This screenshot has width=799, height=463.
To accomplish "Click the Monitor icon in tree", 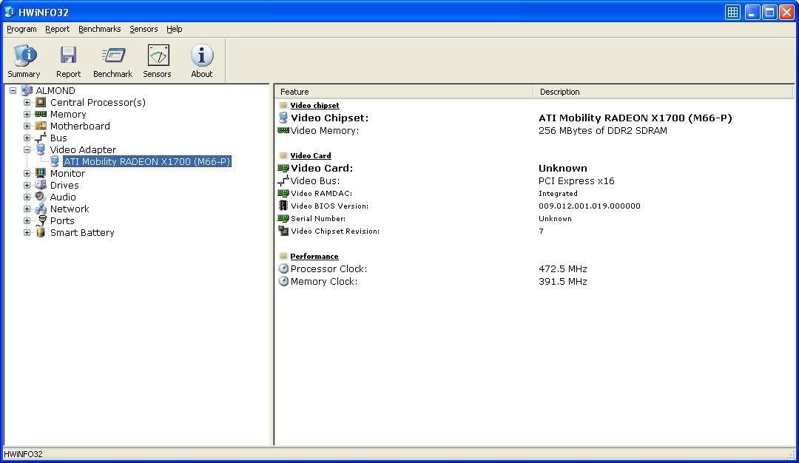I will coord(41,173).
